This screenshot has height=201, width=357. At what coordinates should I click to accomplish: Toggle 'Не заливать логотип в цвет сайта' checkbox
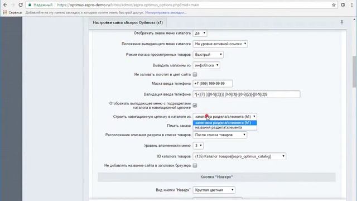(x=195, y=74)
